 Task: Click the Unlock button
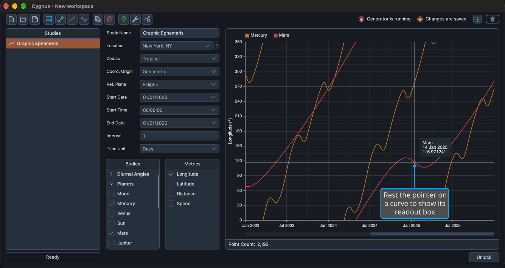[484, 257]
